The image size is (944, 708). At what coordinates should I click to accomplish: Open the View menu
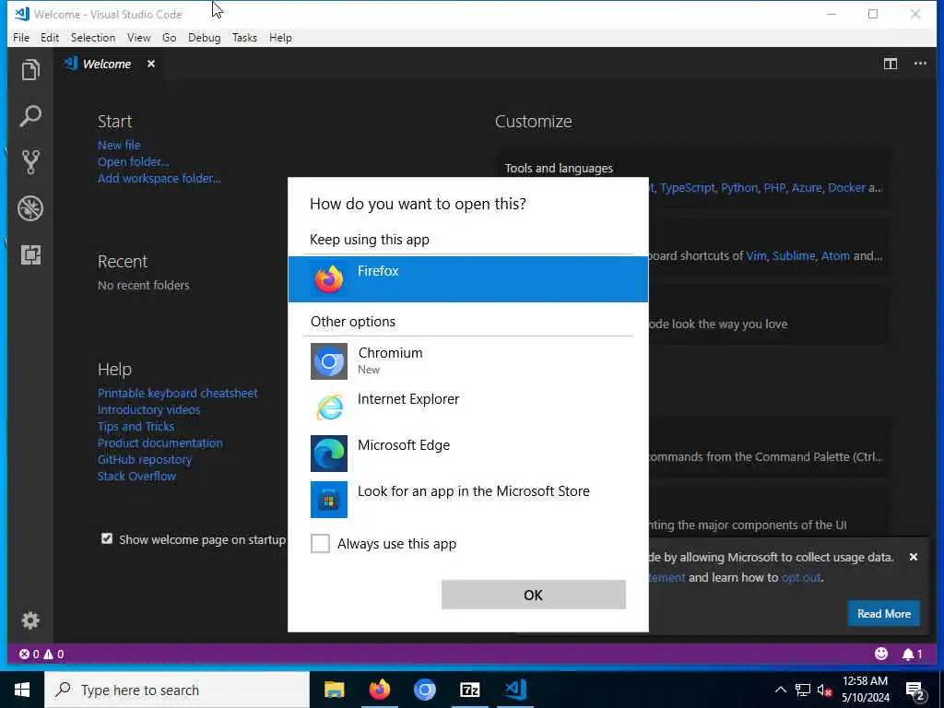tap(138, 37)
